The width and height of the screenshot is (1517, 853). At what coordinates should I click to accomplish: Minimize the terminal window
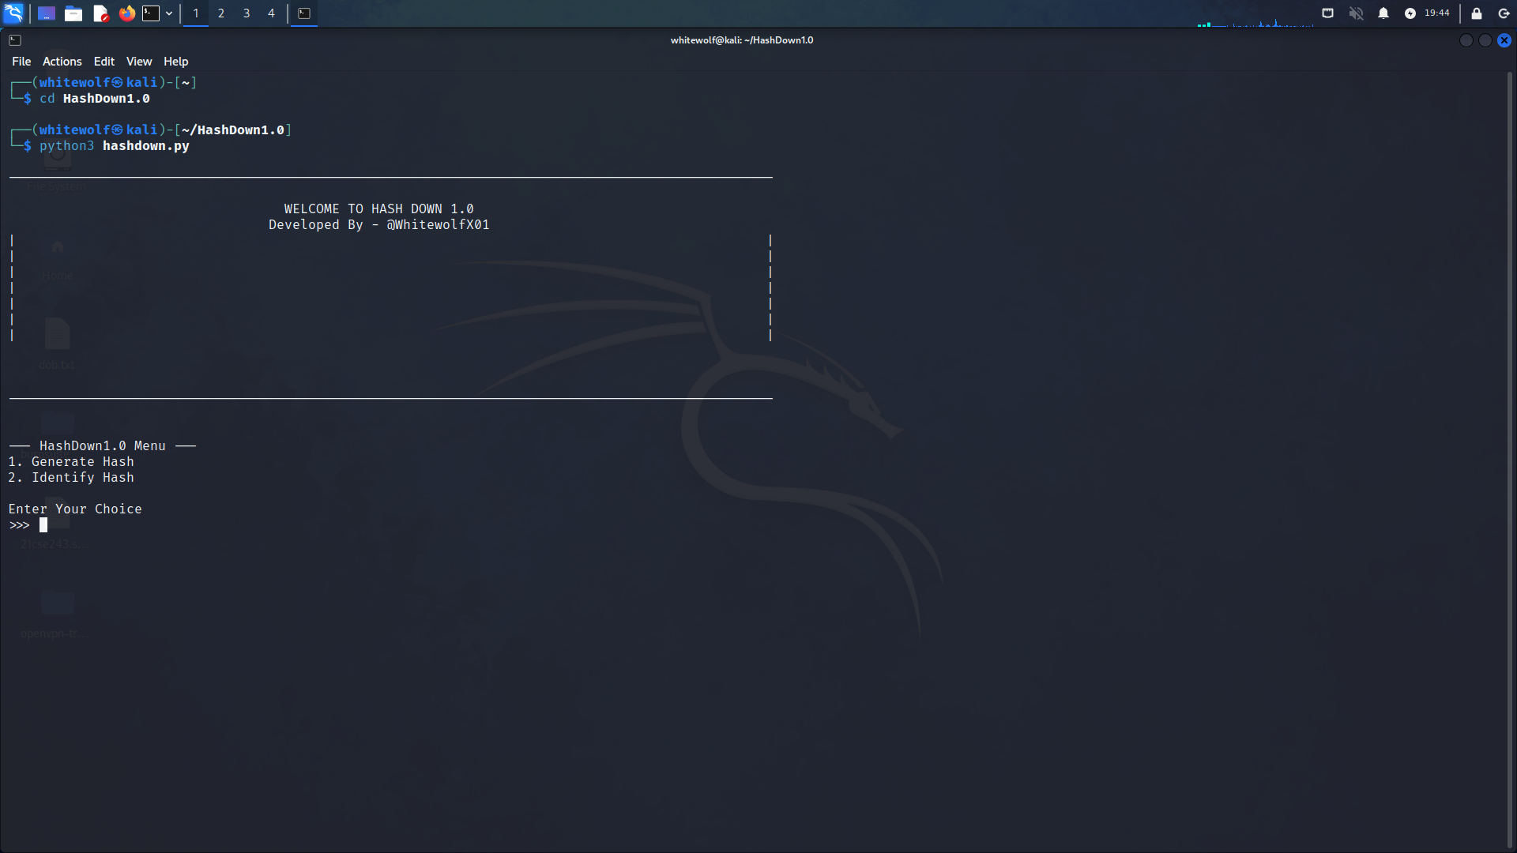click(x=1466, y=40)
